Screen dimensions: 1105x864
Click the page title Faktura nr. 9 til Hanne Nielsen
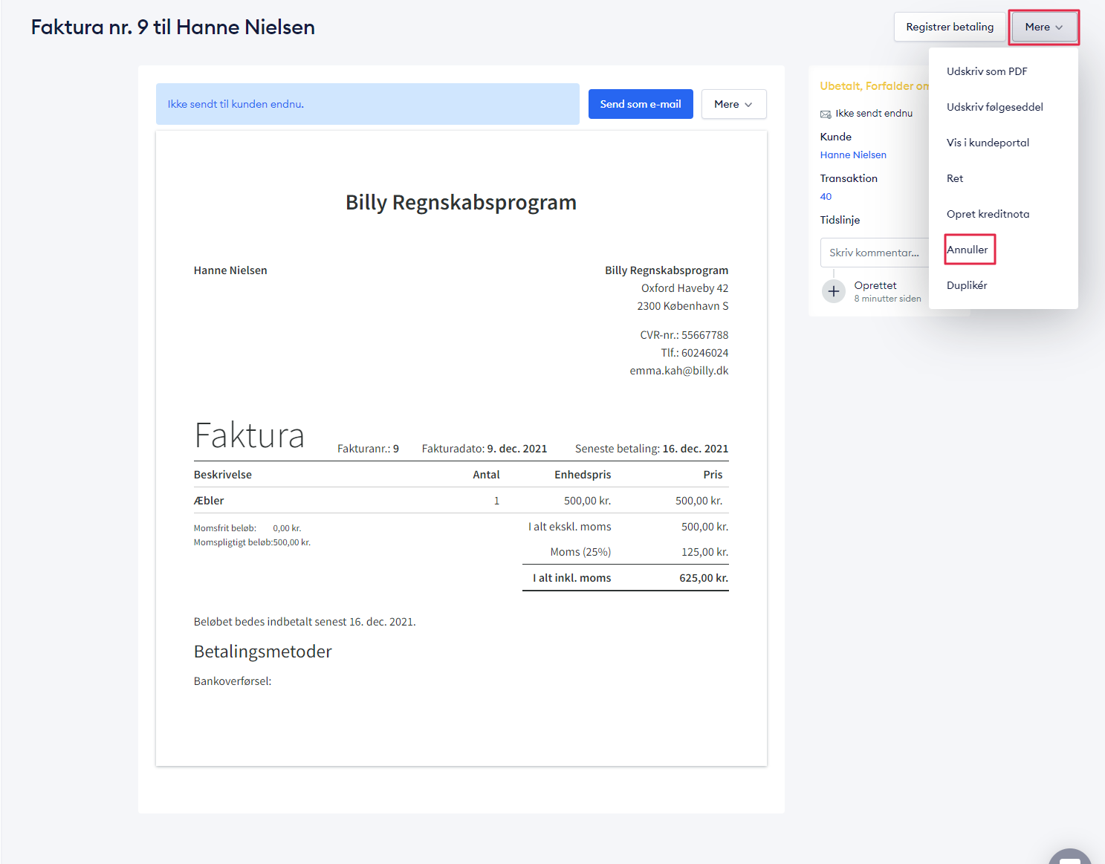pos(173,27)
